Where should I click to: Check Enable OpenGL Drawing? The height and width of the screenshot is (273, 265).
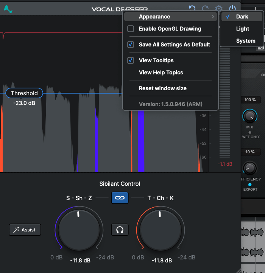(x=170, y=29)
